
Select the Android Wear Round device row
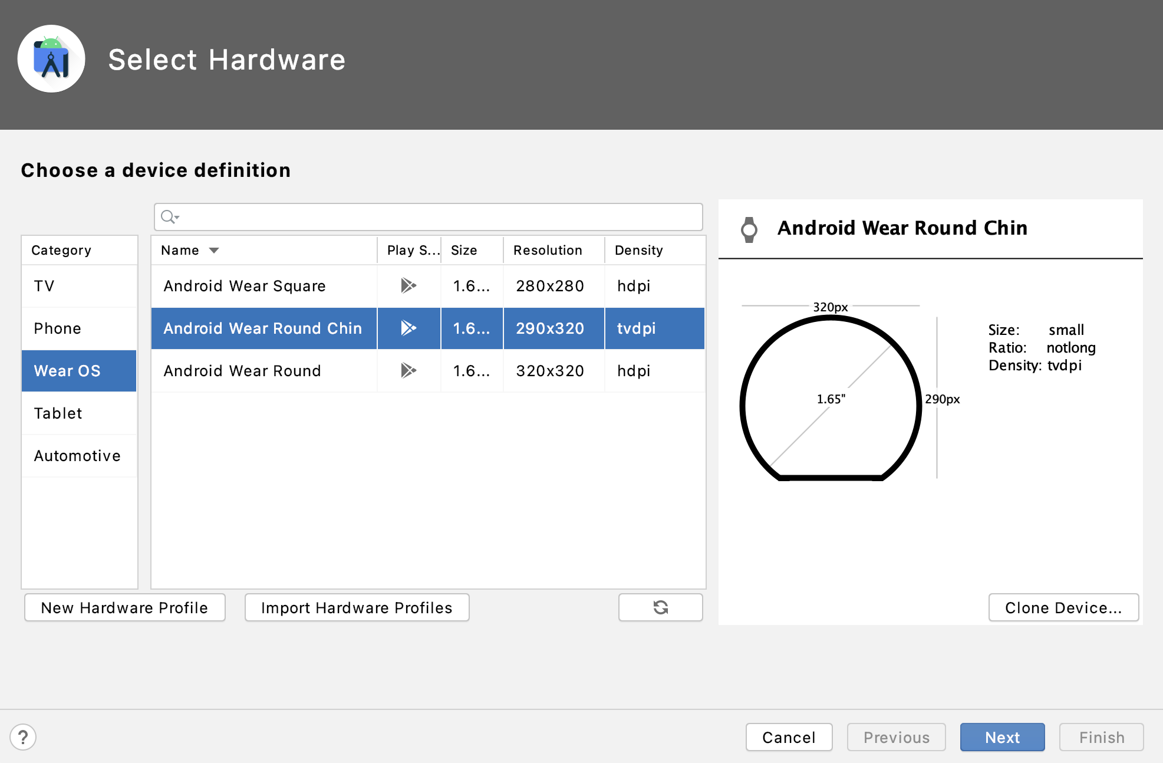(242, 371)
